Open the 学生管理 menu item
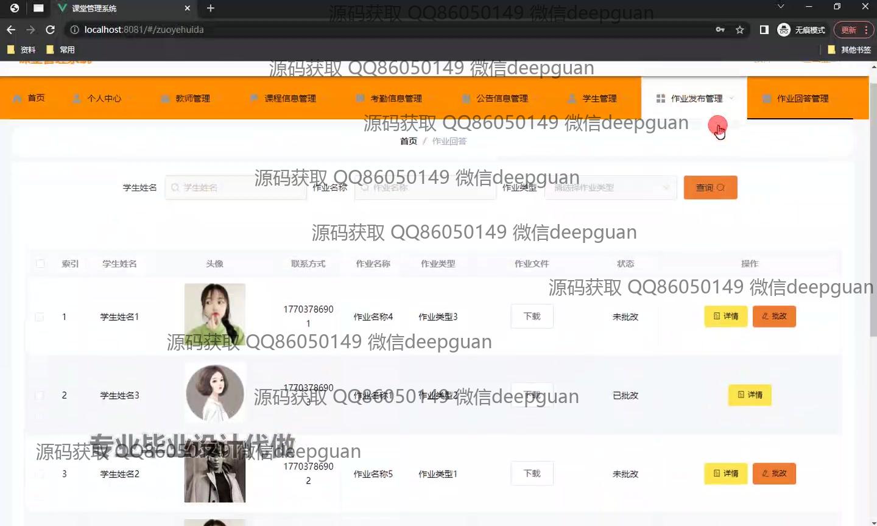The width and height of the screenshot is (877, 526). click(592, 99)
